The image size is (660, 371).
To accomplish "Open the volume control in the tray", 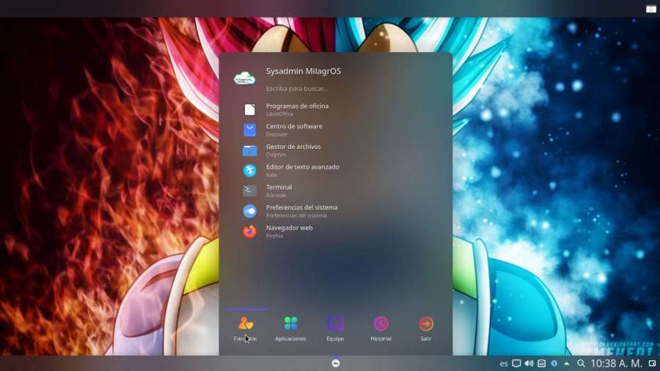I will (x=529, y=364).
